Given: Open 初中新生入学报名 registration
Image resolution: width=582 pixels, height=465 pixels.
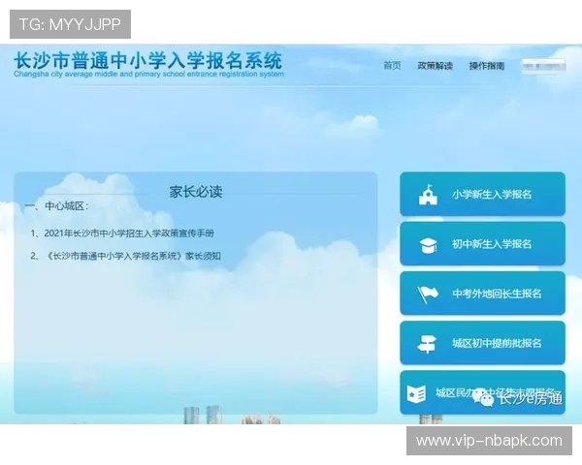Looking at the screenshot, I should click(482, 243).
